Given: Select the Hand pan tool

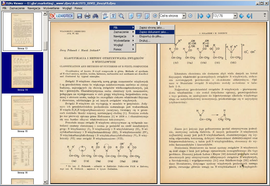Looking at the screenshot, I should click(x=105, y=16).
